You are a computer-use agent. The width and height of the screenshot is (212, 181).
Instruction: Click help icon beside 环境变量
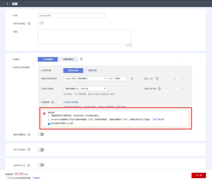coord(52,102)
